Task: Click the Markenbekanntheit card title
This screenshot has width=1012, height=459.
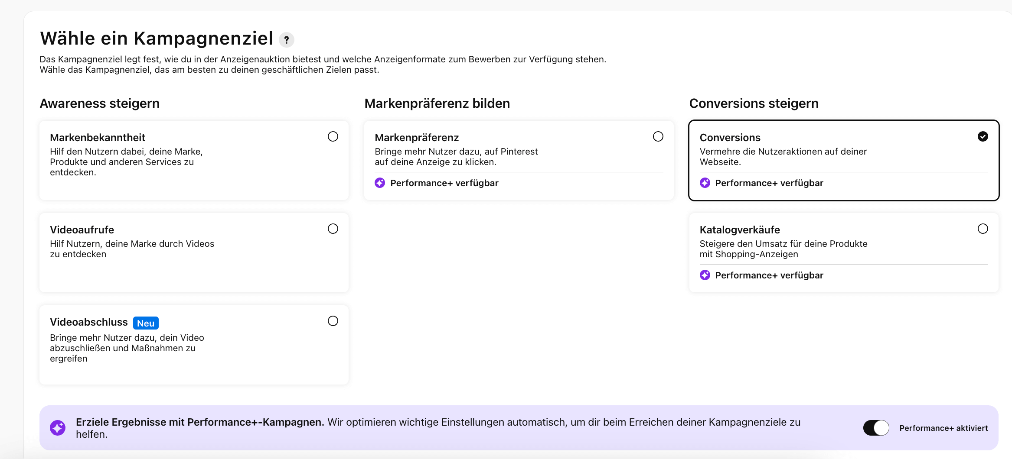Action: [x=98, y=138]
